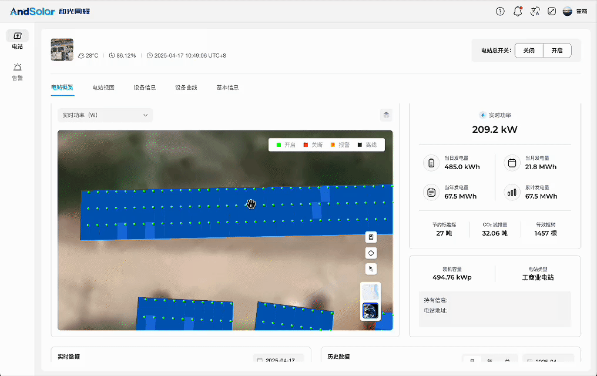
Task: Open the 告警 alarms section
Action: pos(18,72)
